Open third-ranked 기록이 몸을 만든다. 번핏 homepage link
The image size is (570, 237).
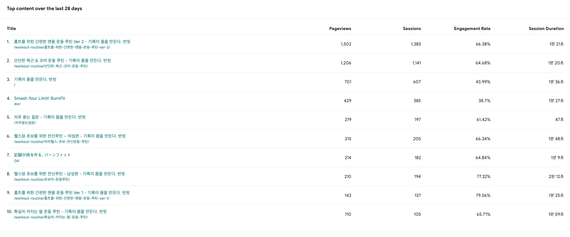(x=35, y=79)
